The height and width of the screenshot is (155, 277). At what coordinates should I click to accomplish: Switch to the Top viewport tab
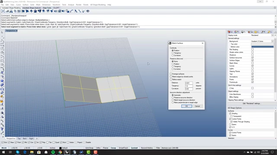[x=19, y=139]
